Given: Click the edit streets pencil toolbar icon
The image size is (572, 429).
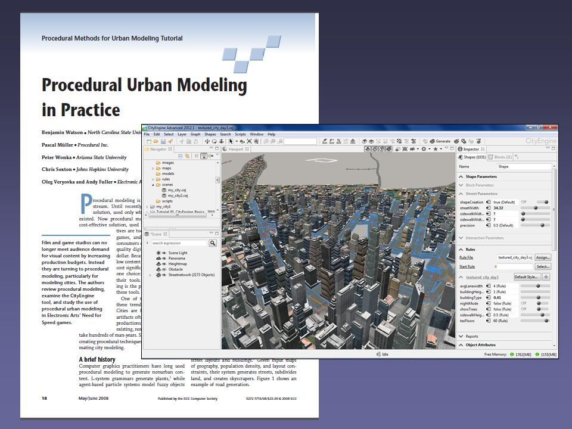Looking at the screenshot, I should coord(325,142).
